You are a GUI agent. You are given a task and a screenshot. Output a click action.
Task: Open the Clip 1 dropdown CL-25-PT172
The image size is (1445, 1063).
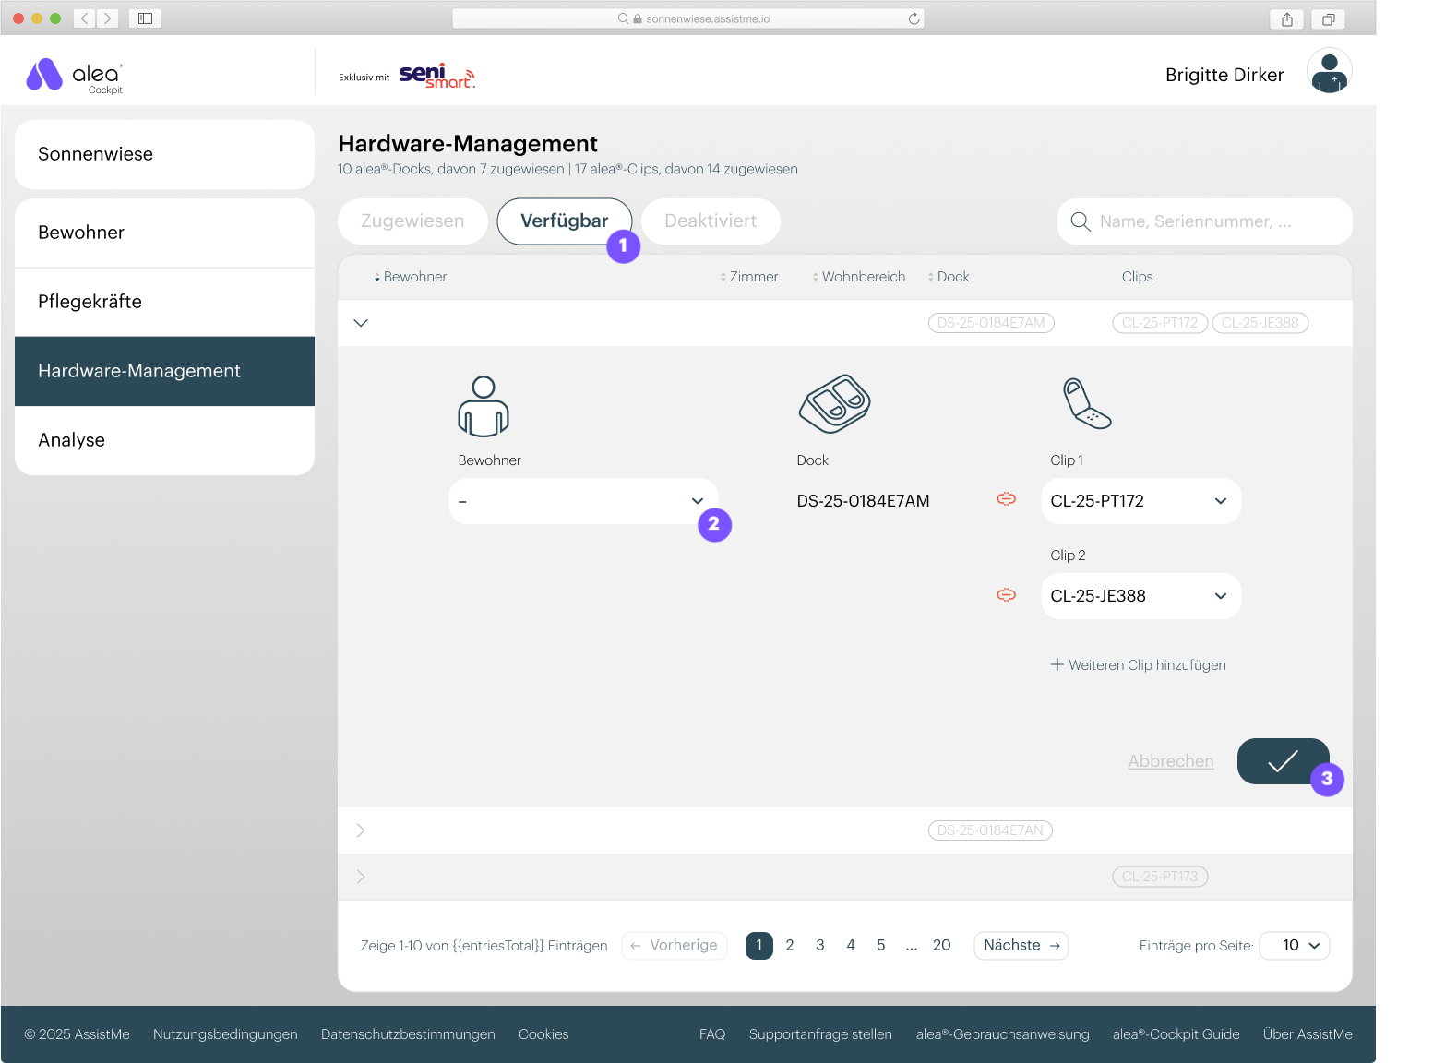tap(1140, 501)
